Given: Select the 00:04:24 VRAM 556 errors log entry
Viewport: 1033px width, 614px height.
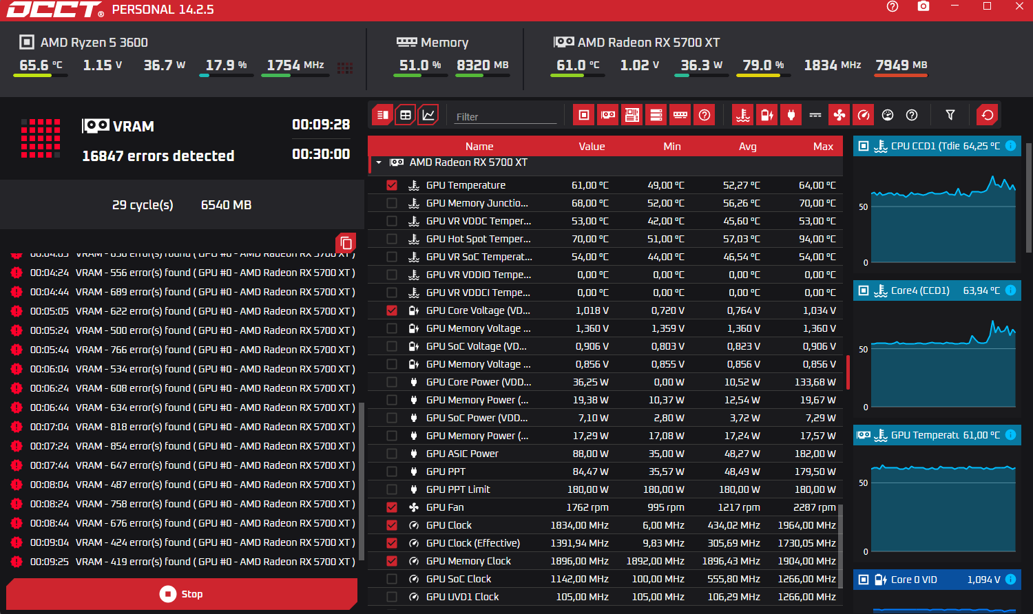Looking at the screenshot, I should coord(182,273).
